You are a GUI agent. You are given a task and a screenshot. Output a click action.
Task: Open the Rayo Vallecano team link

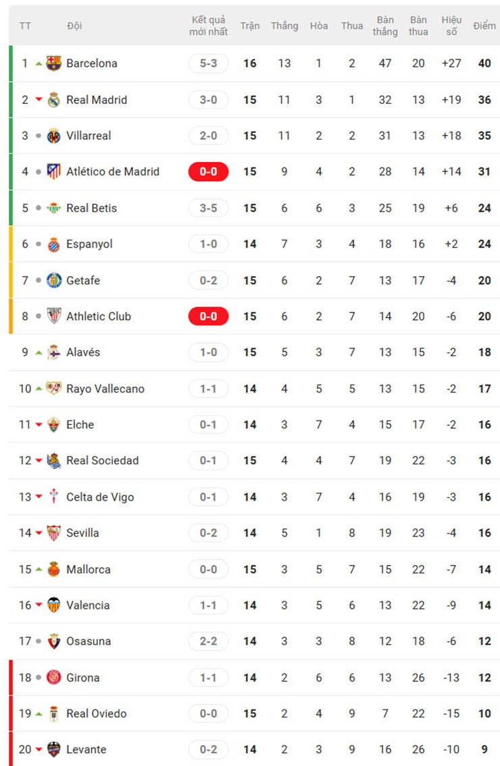105,389
